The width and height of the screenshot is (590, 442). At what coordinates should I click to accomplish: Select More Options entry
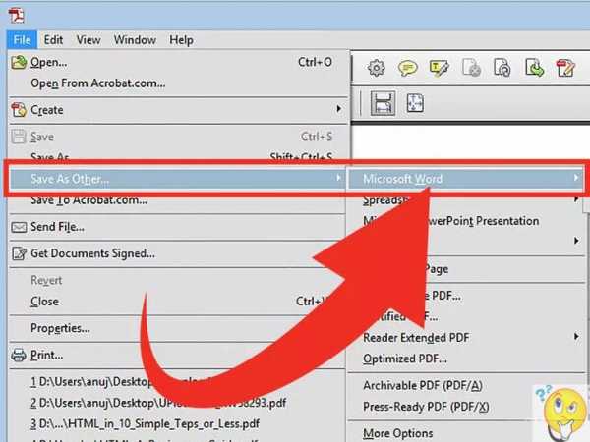[x=397, y=433]
